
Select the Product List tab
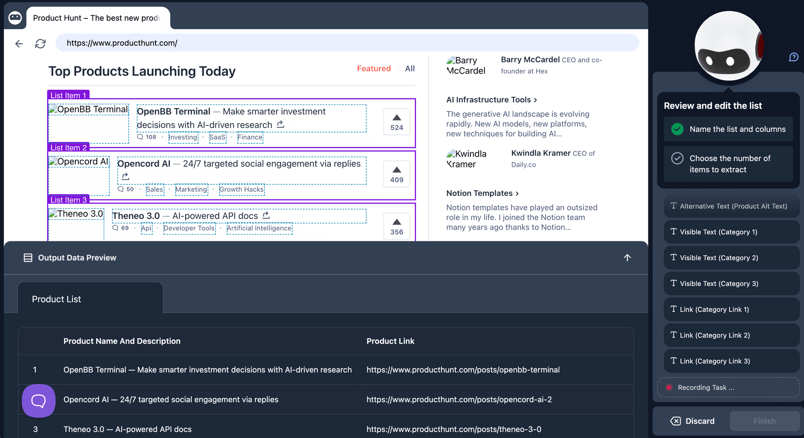[90, 297]
